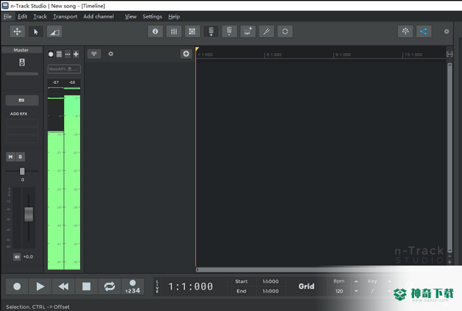The height and width of the screenshot is (311, 462).
Task: Click the fit-to-window icon at timeline top right
Action: (450, 54)
